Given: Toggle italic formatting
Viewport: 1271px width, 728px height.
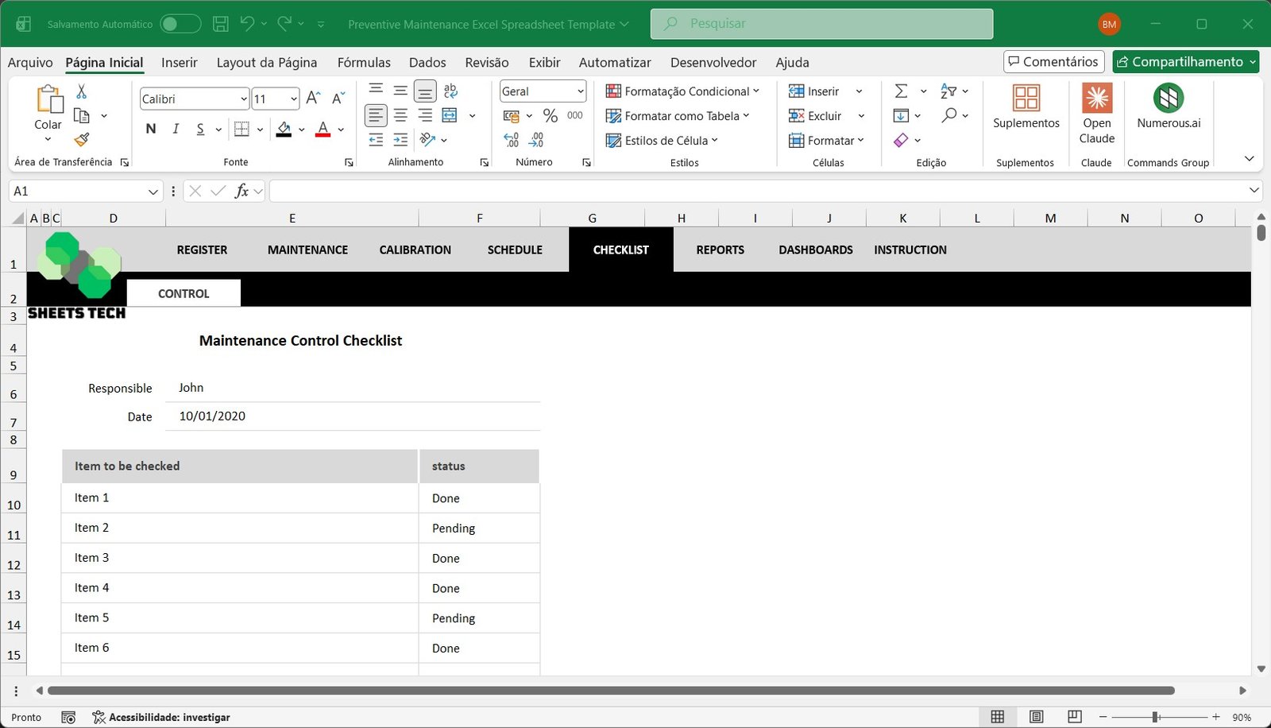Looking at the screenshot, I should click(176, 128).
